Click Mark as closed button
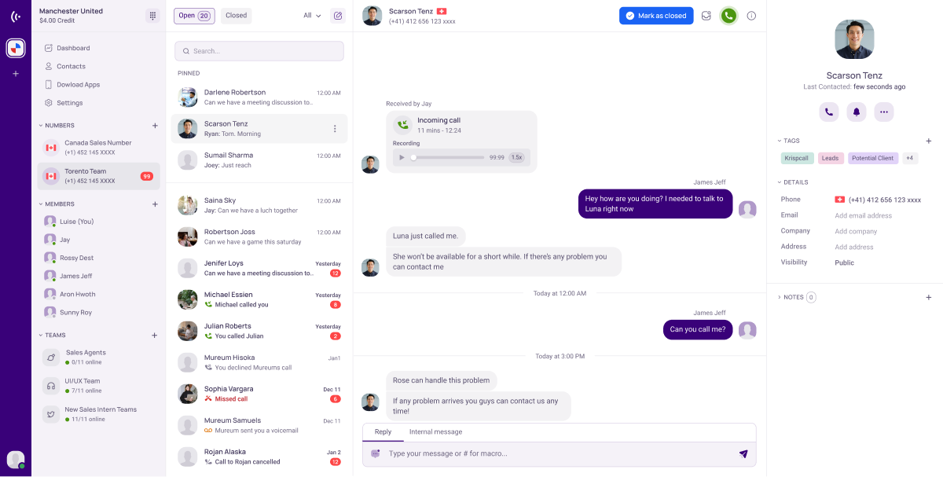The width and height of the screenshot is (943, 477). pos(656,16)
